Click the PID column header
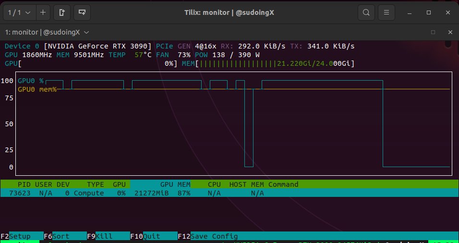The width and height of the screenshot is (459, 243). [24, 184]
